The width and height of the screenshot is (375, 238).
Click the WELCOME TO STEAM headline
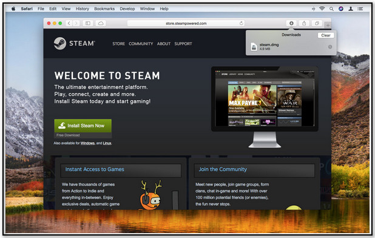(107, 75)
